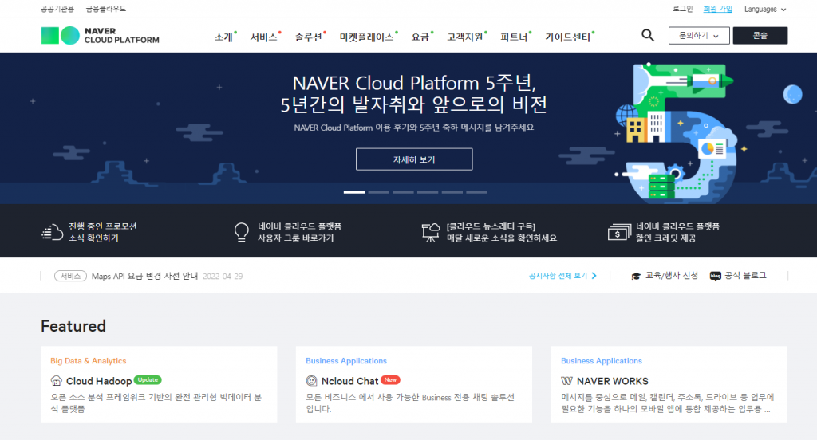Click 진행 중인 프로모션 소식 확인하기 text

pyautogui.click(x=103, y=232)
